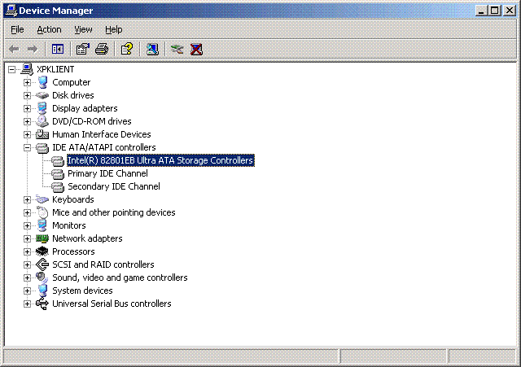Click the Device Manager title bar icon

coord(11,11)
